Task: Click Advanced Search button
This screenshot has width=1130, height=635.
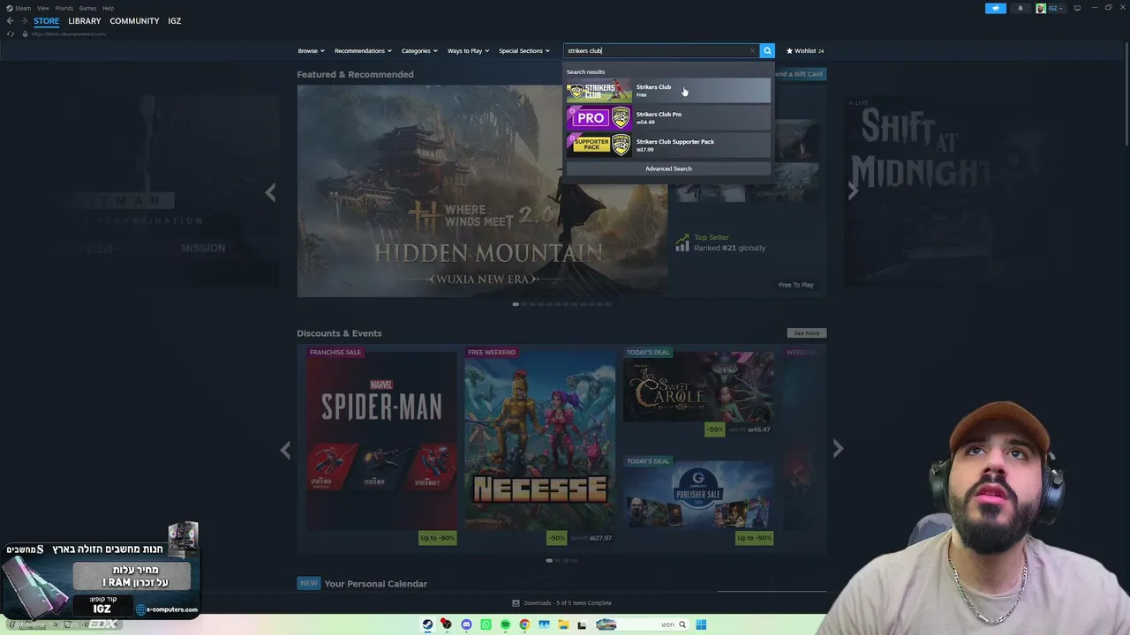Action: 668,168
